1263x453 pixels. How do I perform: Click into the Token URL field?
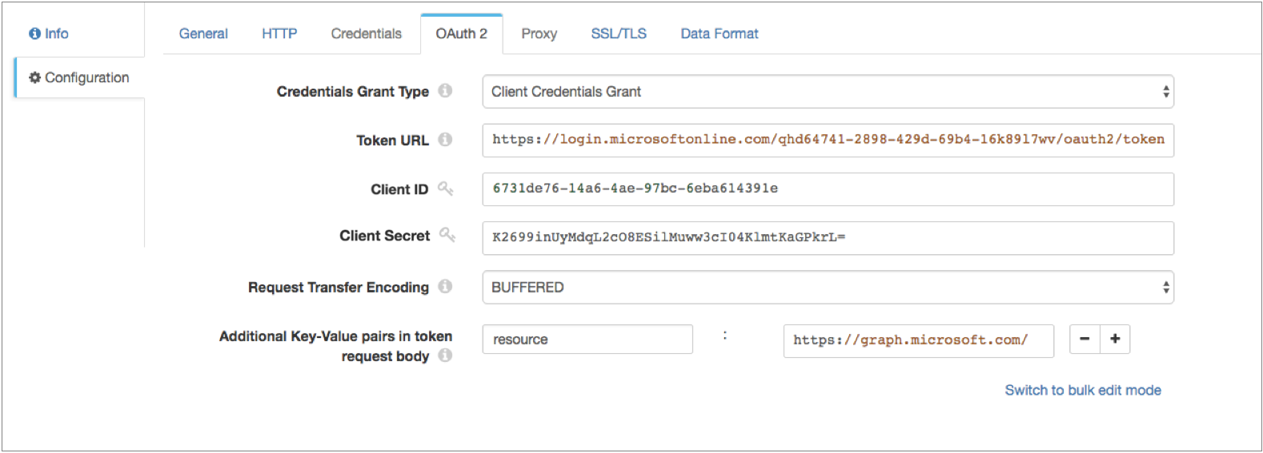pyautogui.click(x=828, y=140)
